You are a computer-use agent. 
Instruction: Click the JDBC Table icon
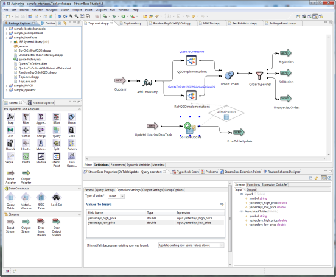(x=41, y=201)
